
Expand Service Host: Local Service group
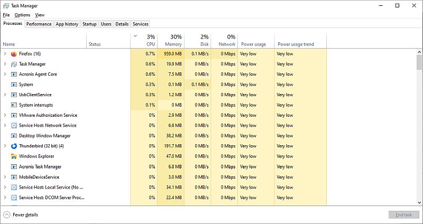pyautogui.click(x=5, y=188)
